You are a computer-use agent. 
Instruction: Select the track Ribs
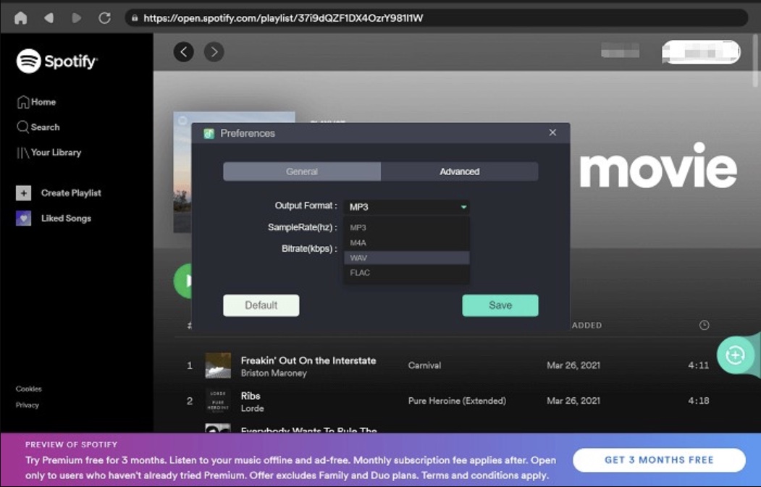pos(251,396)
